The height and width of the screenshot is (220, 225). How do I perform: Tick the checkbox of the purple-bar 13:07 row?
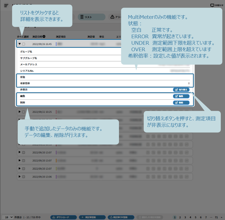click(x=24, y=152)
